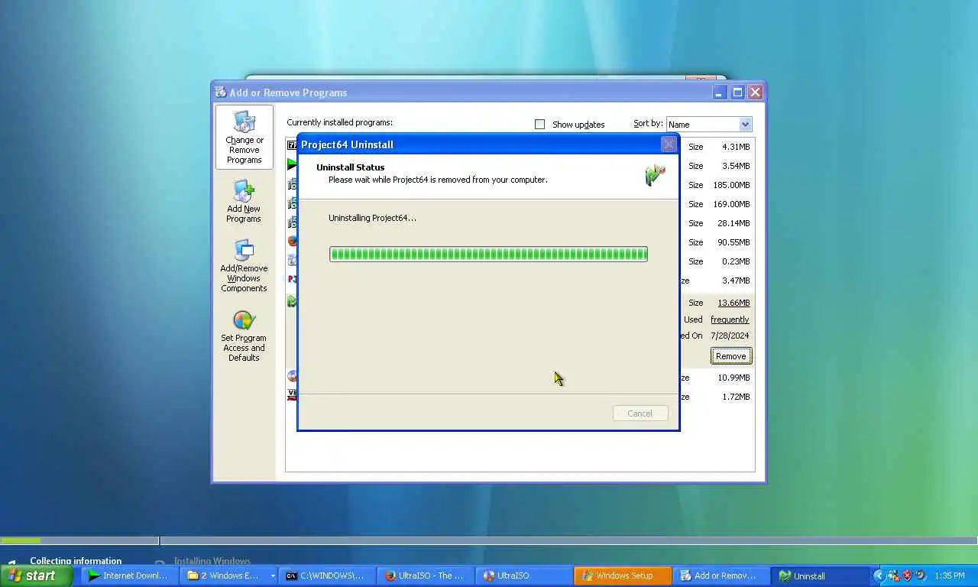978x587 pixels.
Task: Close the Add or Remove Programs window
Action: coord(755,92)
